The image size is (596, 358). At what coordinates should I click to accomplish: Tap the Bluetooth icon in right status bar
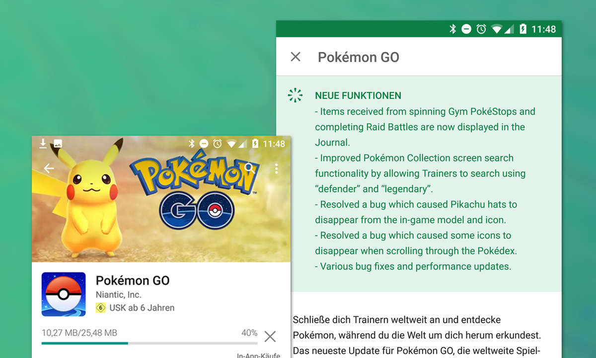click(x=452, y=29)
